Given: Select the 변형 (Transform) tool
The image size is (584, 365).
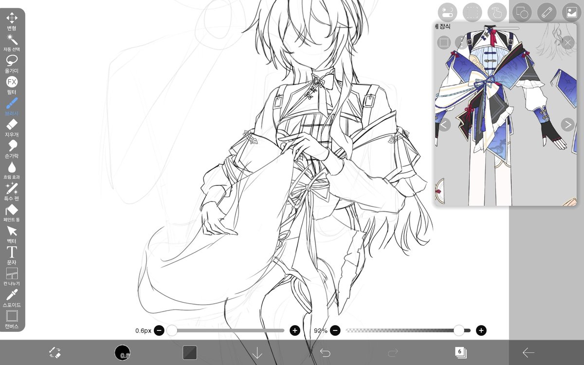Looking at the screenshot, I should [x=12, y=21].
